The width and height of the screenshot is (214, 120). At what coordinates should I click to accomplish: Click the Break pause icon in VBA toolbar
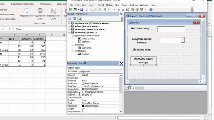pyautogui.click(x=119, y=10)
